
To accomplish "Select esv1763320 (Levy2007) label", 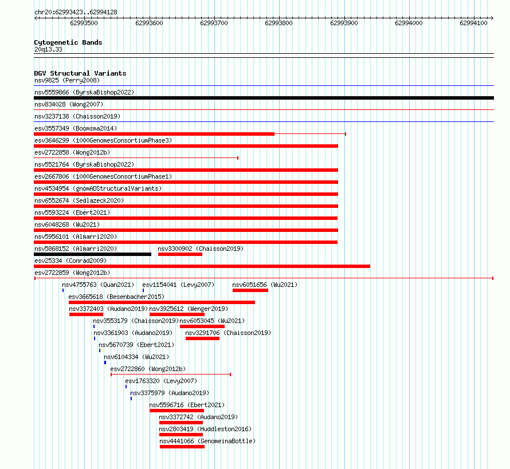I will pyautogui.click(x=161, y=381).
